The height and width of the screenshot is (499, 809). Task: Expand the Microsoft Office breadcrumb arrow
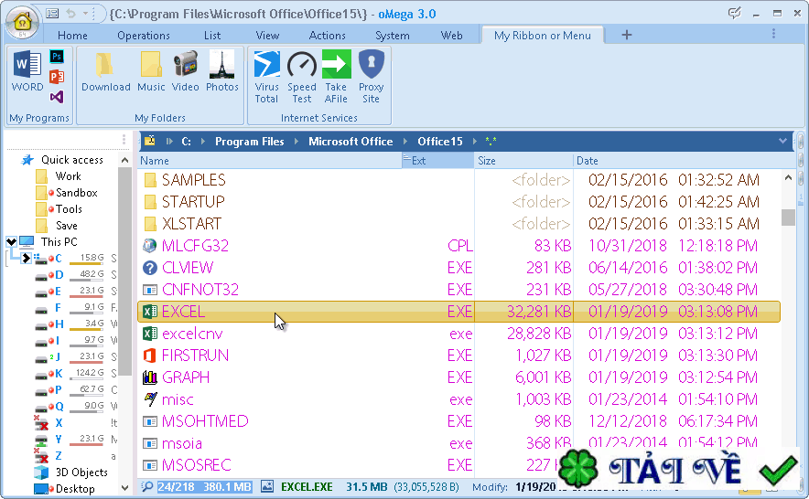click(404, 142)
